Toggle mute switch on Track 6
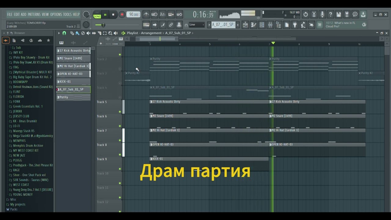 [120, 126]
